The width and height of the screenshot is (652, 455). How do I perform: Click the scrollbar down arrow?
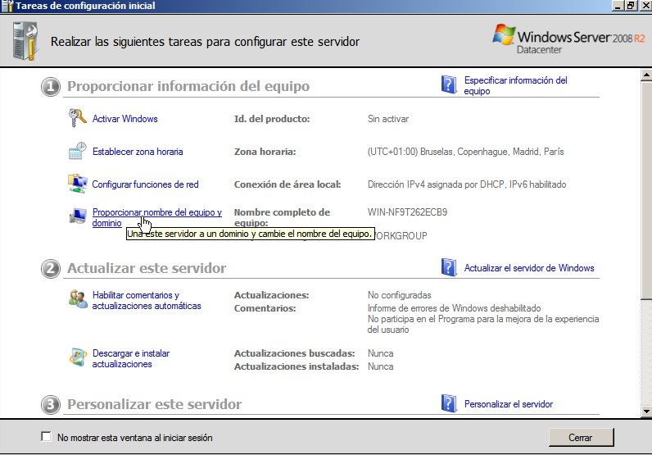click(646, 412)
